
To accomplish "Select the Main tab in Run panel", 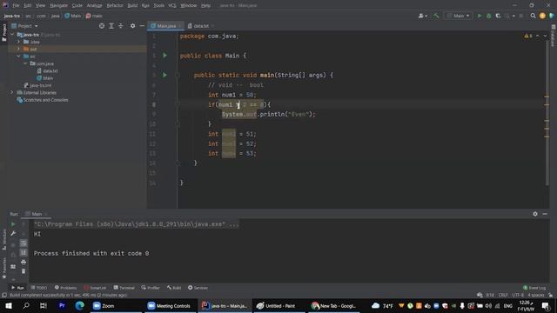I will coord(37,214).
